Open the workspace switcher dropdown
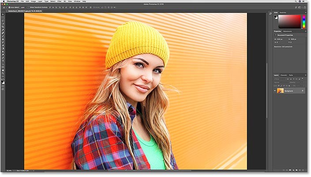Screen dimensions: 311x177 tap(300, 7)
